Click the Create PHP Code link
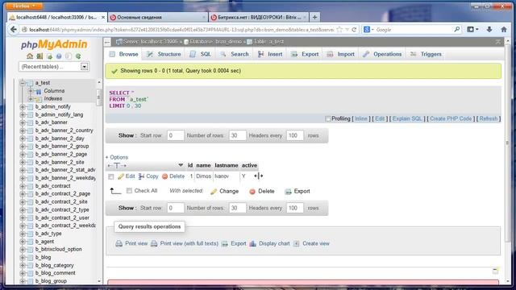The height and width of the screenshot is (290, 516). pos(451,118)
